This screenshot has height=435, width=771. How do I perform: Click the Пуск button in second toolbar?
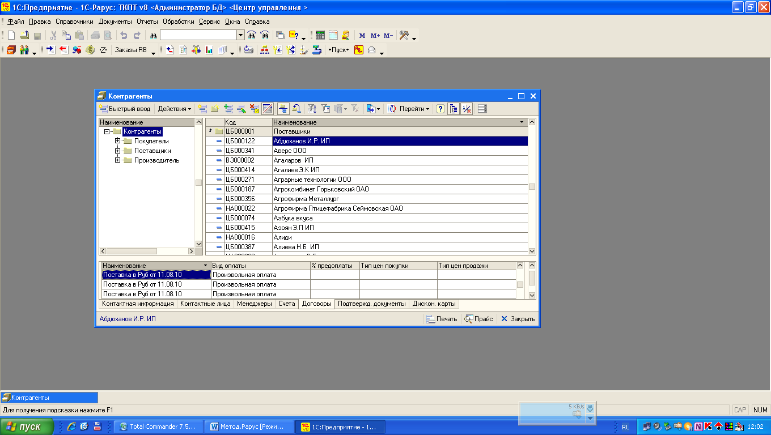(338, 50)
